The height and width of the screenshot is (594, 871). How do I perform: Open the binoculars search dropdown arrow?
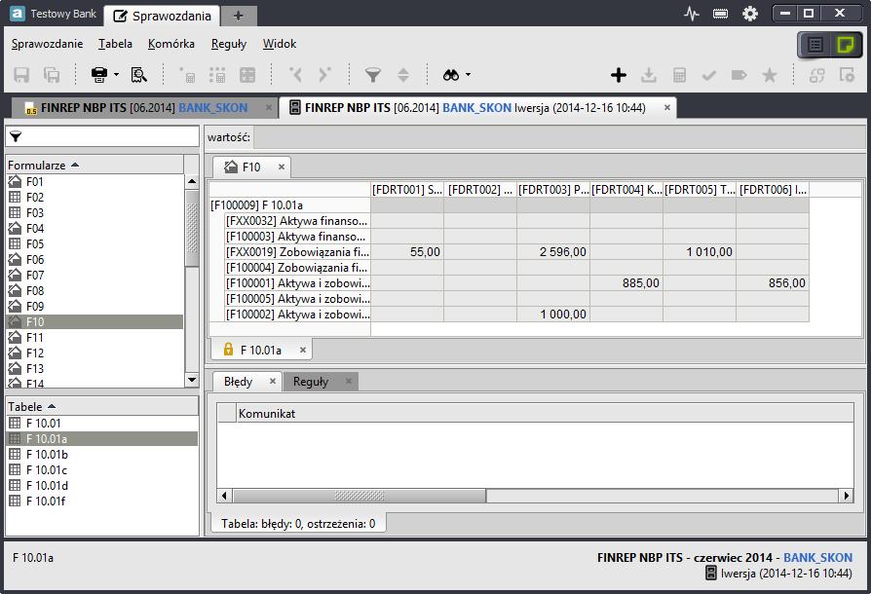click(x=469, y=75)
